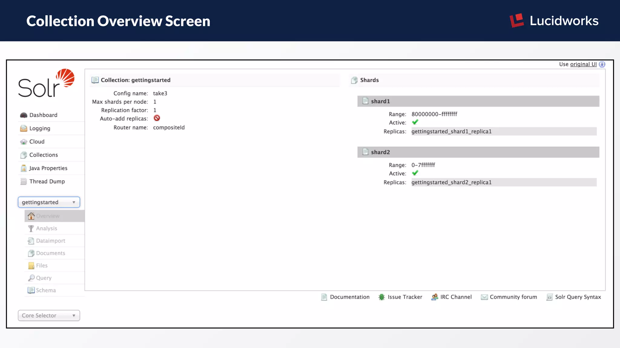Click the Auto-add replicas disabled icon
620x348 pixels.
(157, 118)
